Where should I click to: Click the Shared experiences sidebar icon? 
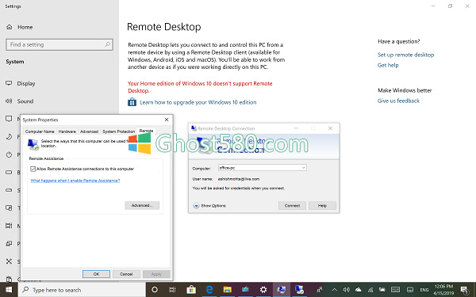tap(9, 261)
